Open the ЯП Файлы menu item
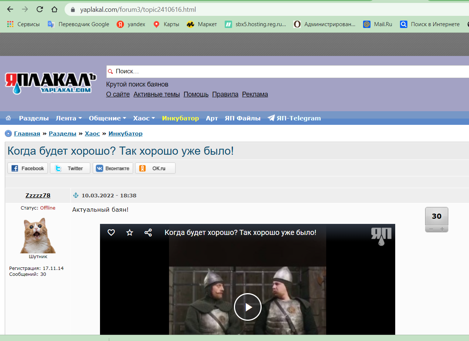The width and height of the screenshot is (469, 341). point(242,118)
